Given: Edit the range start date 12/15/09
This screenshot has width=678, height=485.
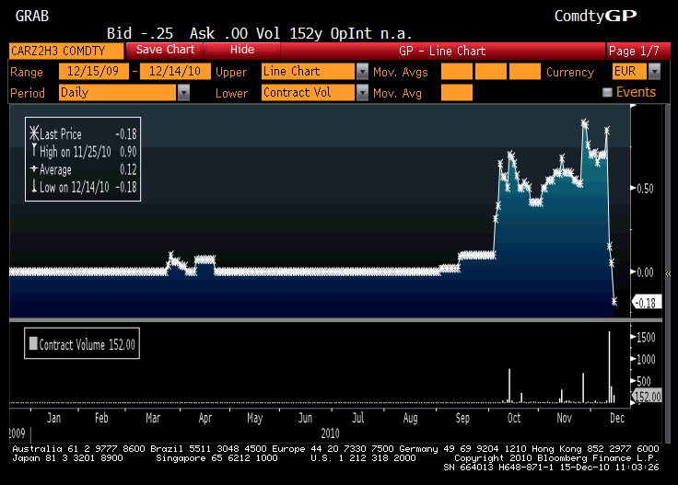Looking at the screenshot, I should (x=93, y=71).
